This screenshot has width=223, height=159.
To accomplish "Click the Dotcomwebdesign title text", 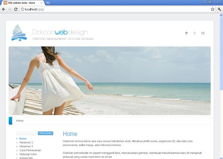I will click(60, 32).
